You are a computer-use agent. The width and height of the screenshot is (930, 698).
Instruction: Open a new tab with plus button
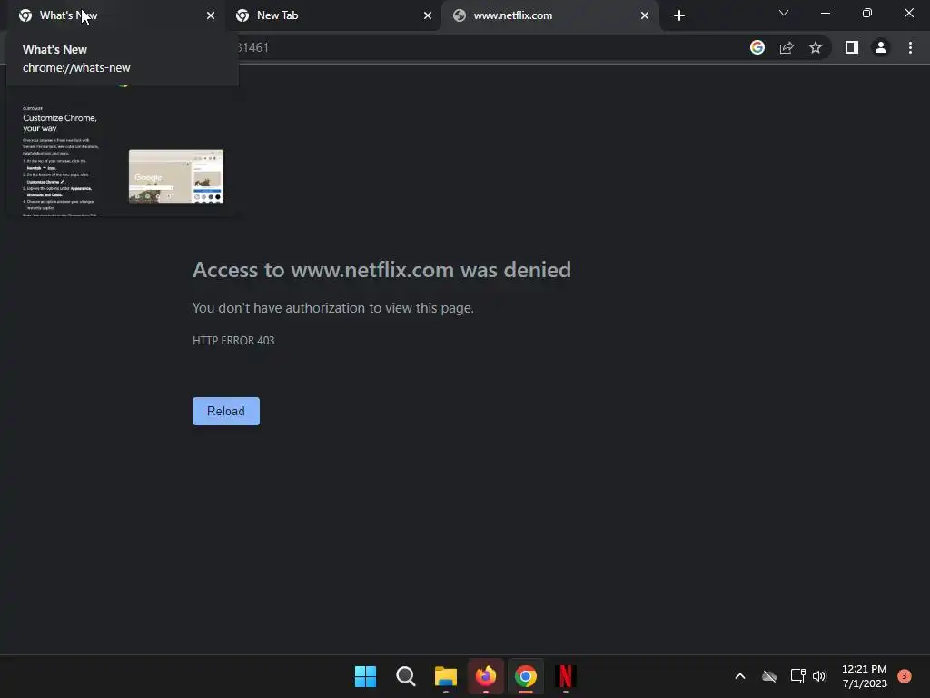(x=679, y=15)
